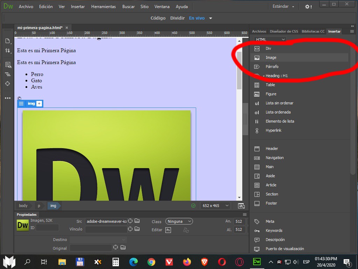The image size is (358, 269).
Task: Click the image ID input field
Action: 47,228
